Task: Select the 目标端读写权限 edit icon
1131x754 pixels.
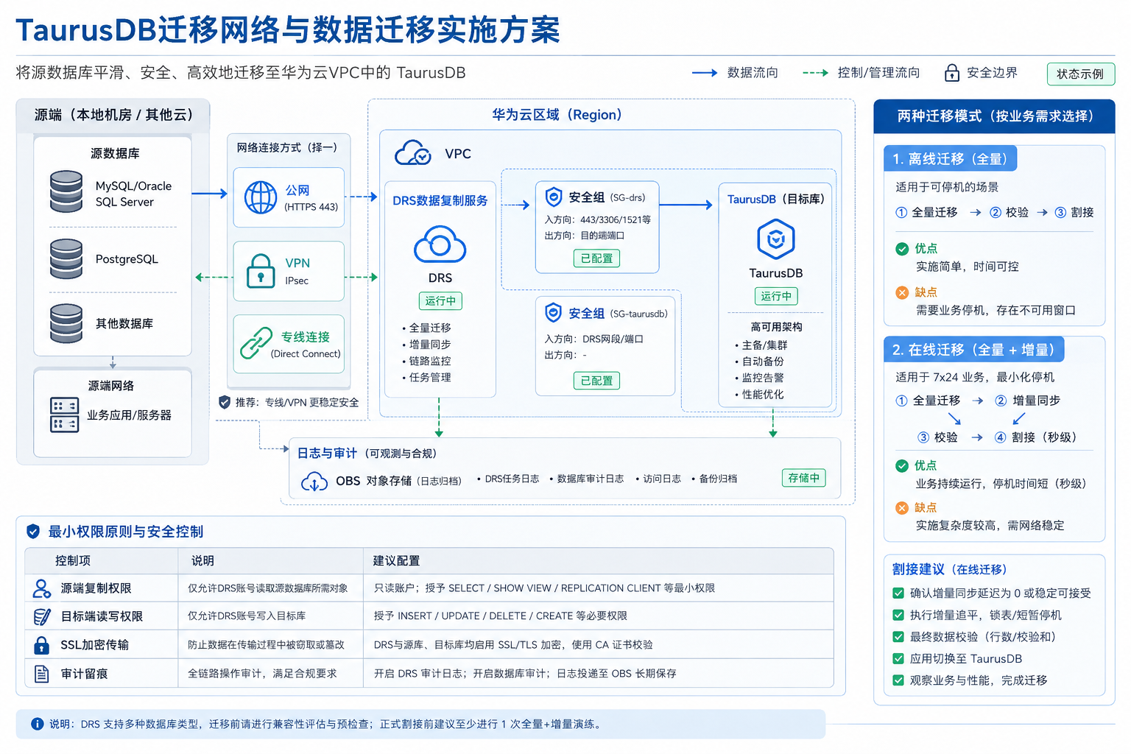Action: [x=42, y=616]
